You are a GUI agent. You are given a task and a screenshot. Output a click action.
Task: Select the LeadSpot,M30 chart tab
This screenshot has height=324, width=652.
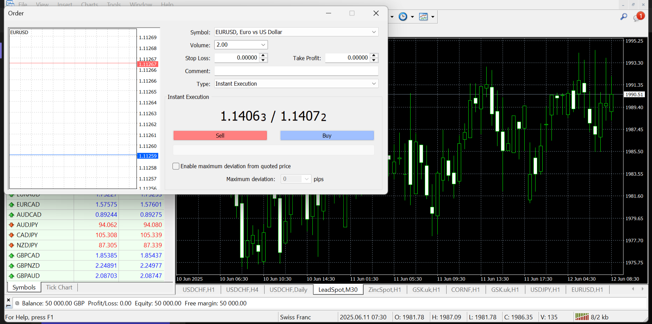tap(338, 290)
